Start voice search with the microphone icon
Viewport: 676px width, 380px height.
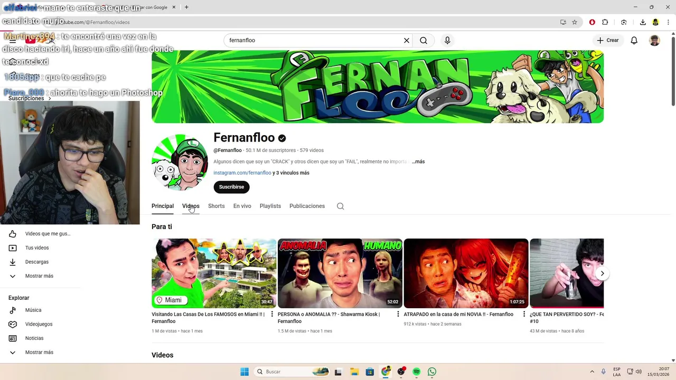pos(447,40)
